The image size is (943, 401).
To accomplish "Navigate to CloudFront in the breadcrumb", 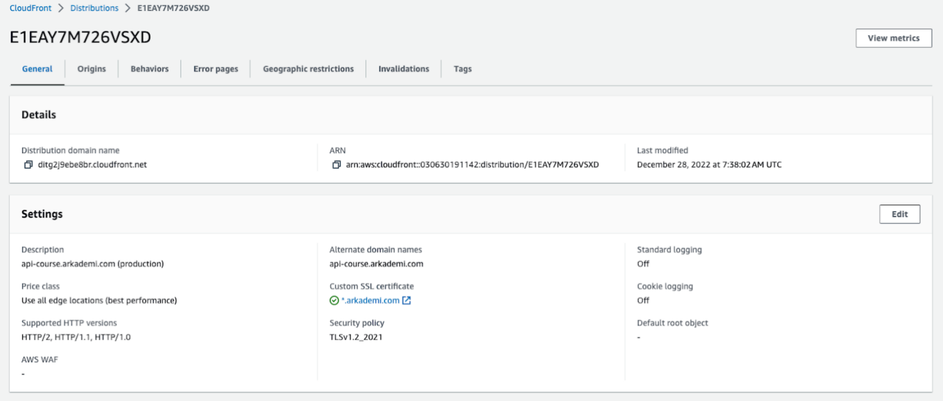I will point(30,8).
